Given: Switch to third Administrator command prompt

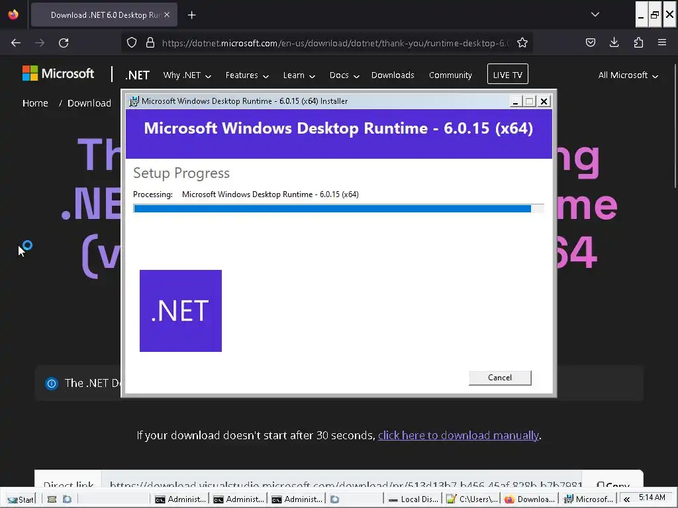Looking at the screenshot, I should coord(297,499).
